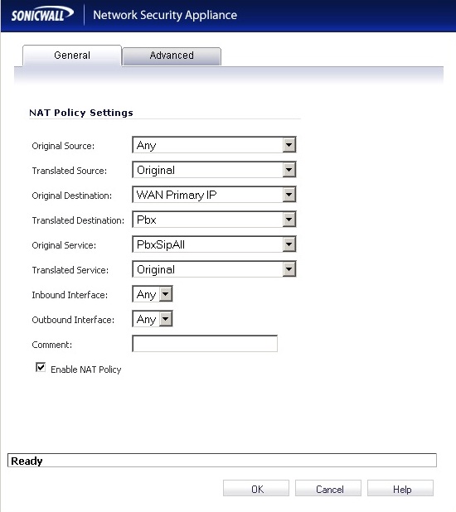Click the WAN Primary IP selection box
The image size is (456, 512).
click(x=214, y=195)
